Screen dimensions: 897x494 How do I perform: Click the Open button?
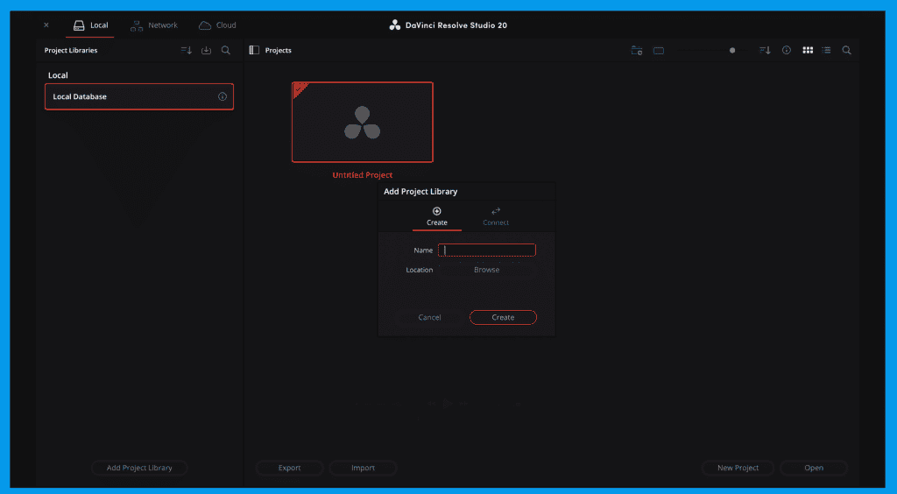click(x=814, y=468)
